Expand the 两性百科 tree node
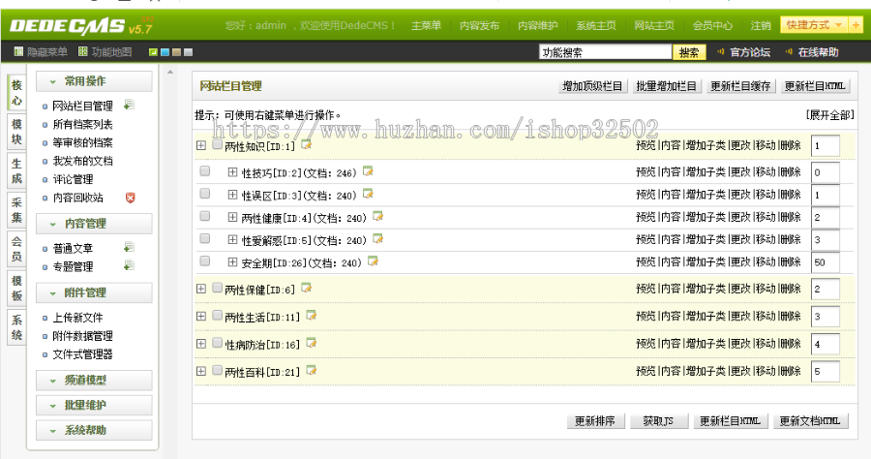Screen dimensions: 871x459 tap(201, 371)
